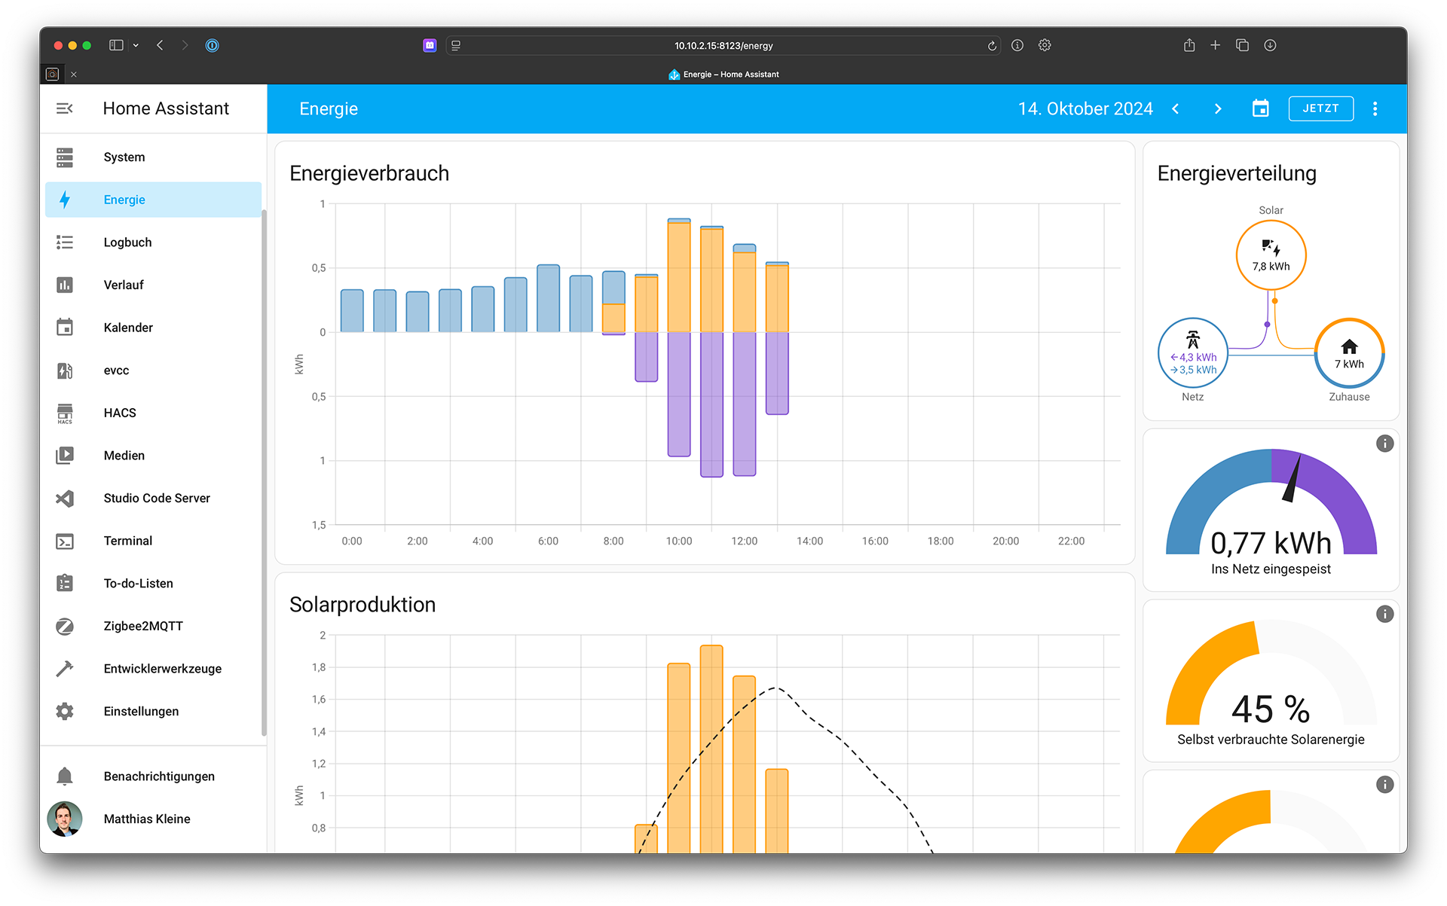
Task: Go to previous day arrow
Action: pyautogui.click(x=1176, y=108)
